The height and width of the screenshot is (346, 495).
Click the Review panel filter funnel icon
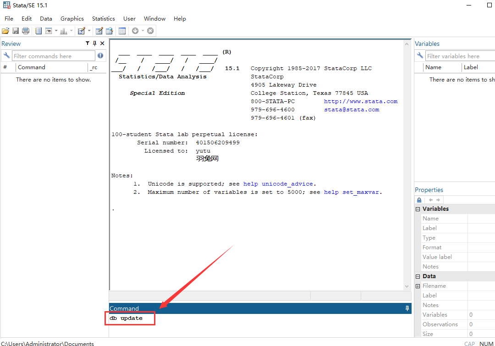pyautogui.click(x=88, y=43)
